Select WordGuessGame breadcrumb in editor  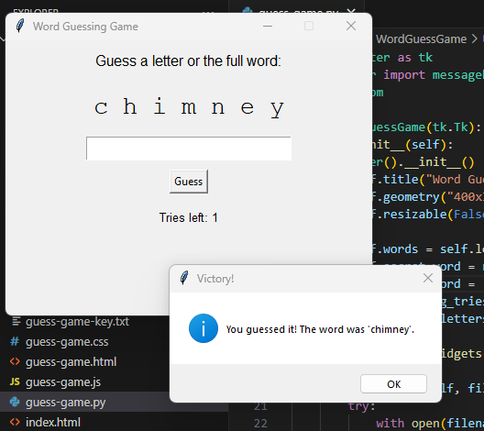[421, 39]
